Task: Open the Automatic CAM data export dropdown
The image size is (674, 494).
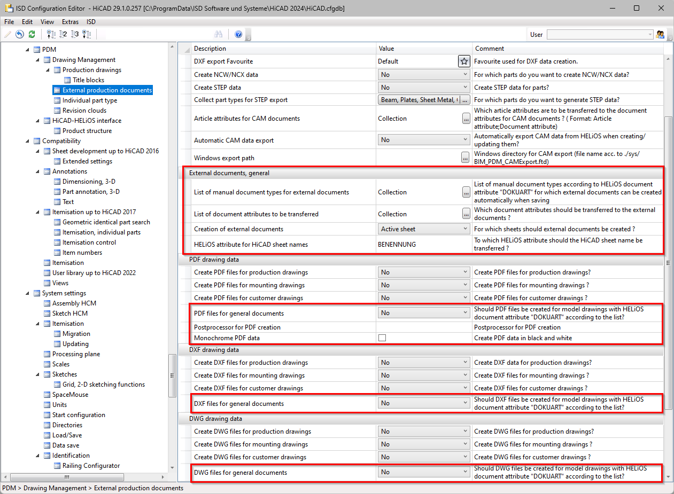Action: coord(424,140)
